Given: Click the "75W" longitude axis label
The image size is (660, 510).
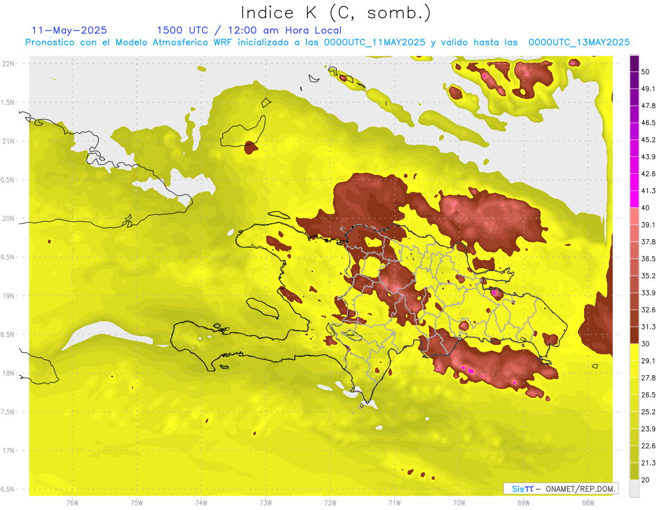Looking at the screenshot, I should coord(136,502).
